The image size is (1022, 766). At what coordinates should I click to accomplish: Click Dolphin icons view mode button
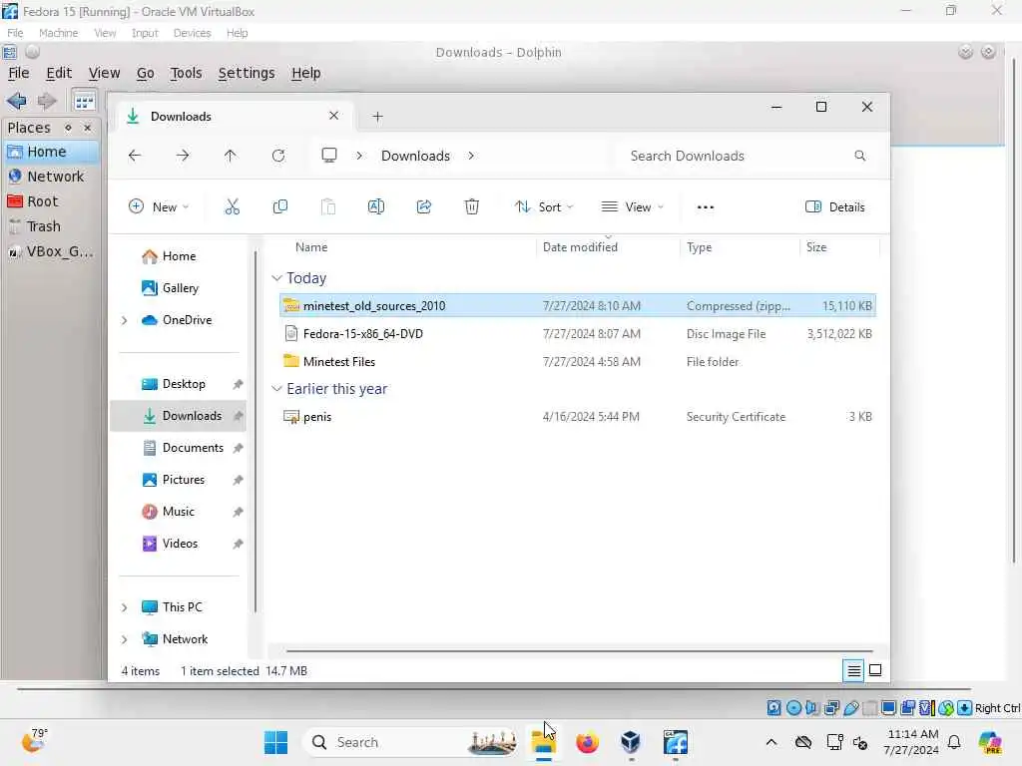[x=84, y=101]
